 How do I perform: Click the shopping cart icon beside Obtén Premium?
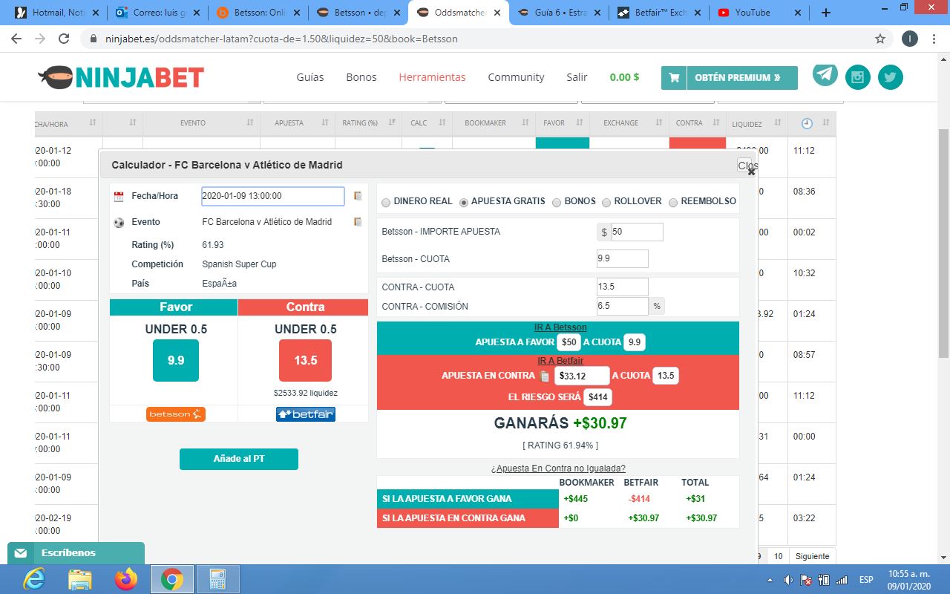coord(674,77)
